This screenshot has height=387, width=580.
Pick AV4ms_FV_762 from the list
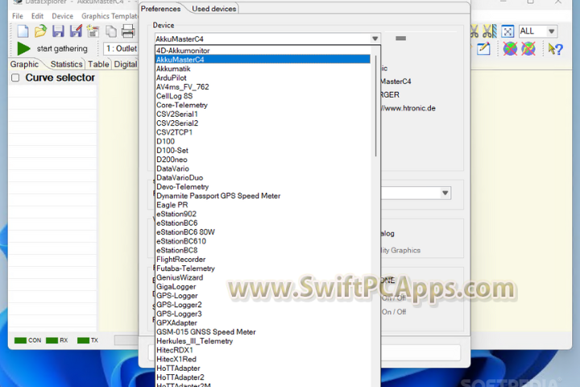pyautogui.click(x=263, y=86)
